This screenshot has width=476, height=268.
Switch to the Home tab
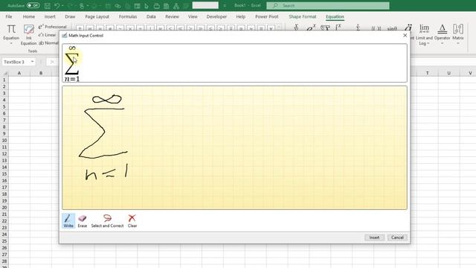(29, 16)
